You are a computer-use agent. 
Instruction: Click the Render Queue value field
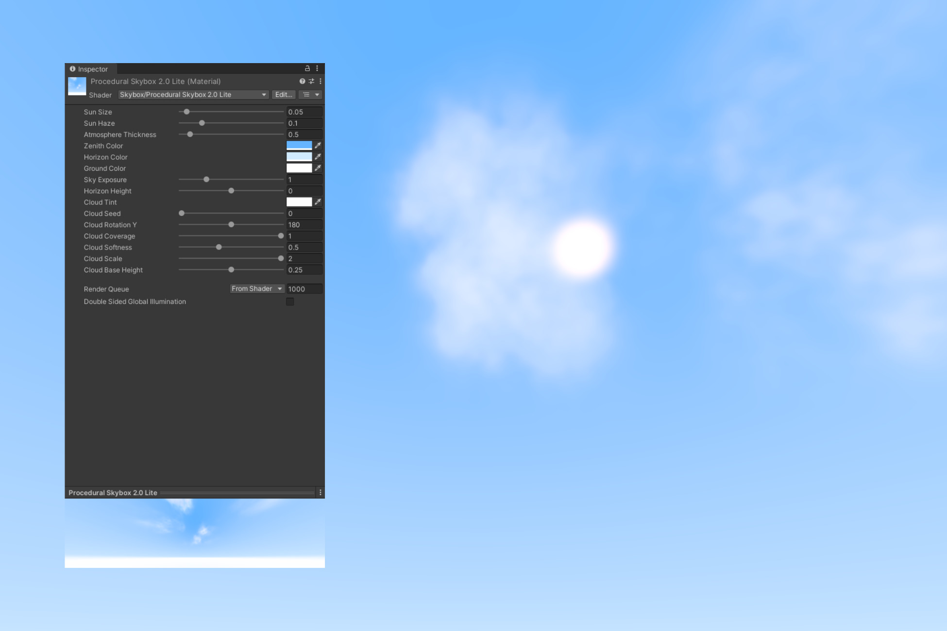(x=304, y=289)
